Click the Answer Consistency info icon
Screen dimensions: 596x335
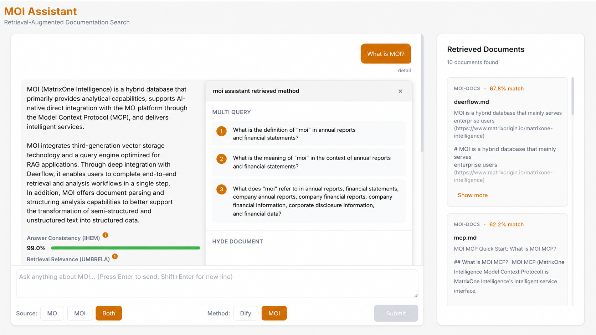pos(105,235)
